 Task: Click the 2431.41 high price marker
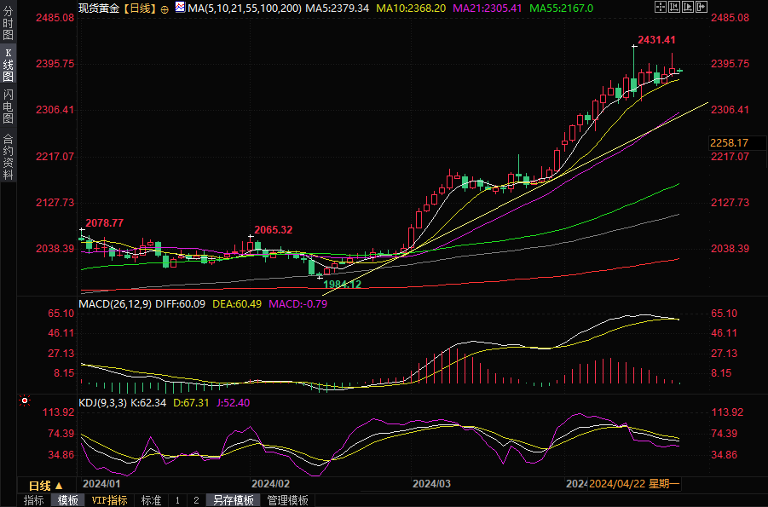coord(656,40)
